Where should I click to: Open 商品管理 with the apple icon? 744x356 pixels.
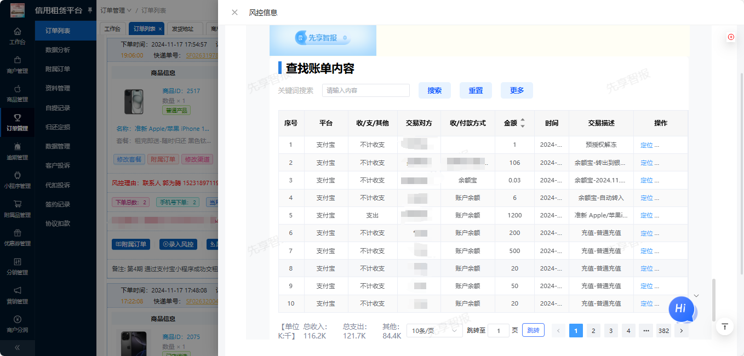tap(18, 93)
